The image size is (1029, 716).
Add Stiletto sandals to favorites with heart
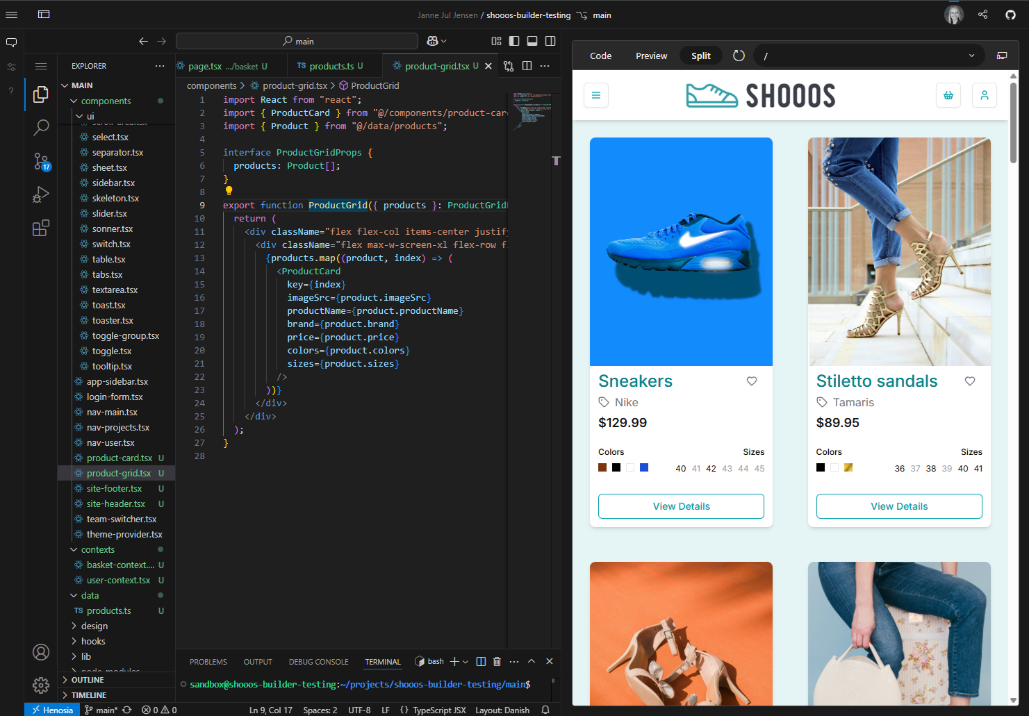click(970, 381)
